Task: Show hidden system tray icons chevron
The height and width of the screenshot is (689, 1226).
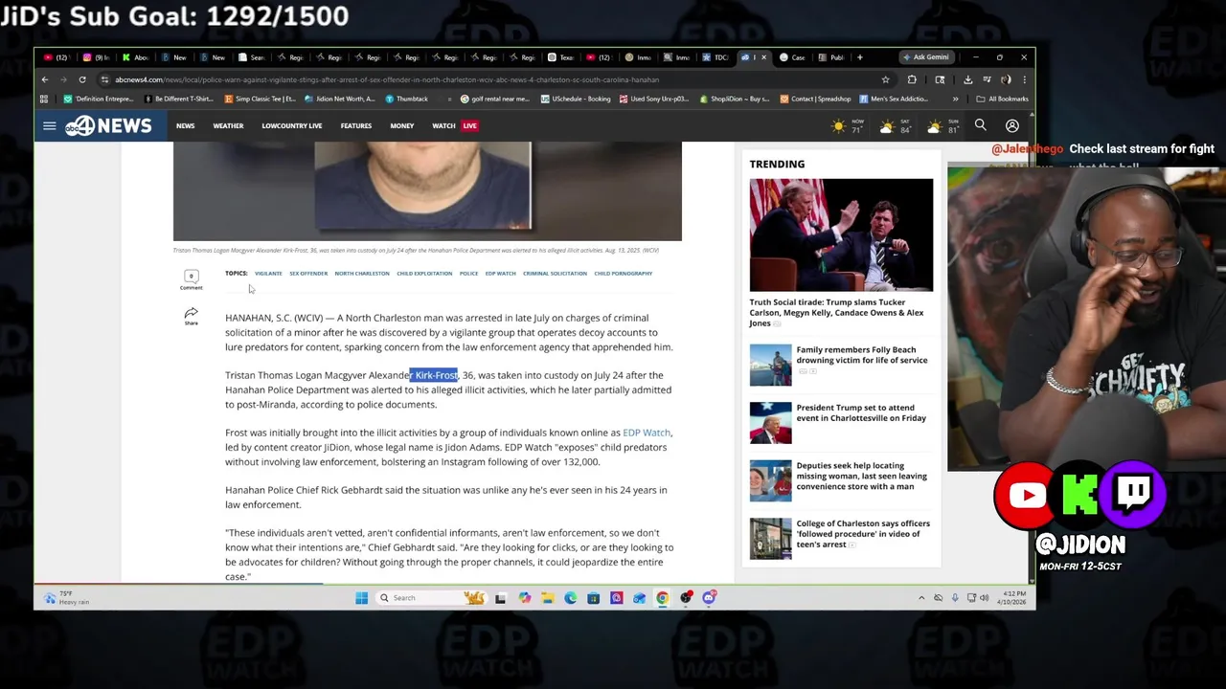Action: 921,598
